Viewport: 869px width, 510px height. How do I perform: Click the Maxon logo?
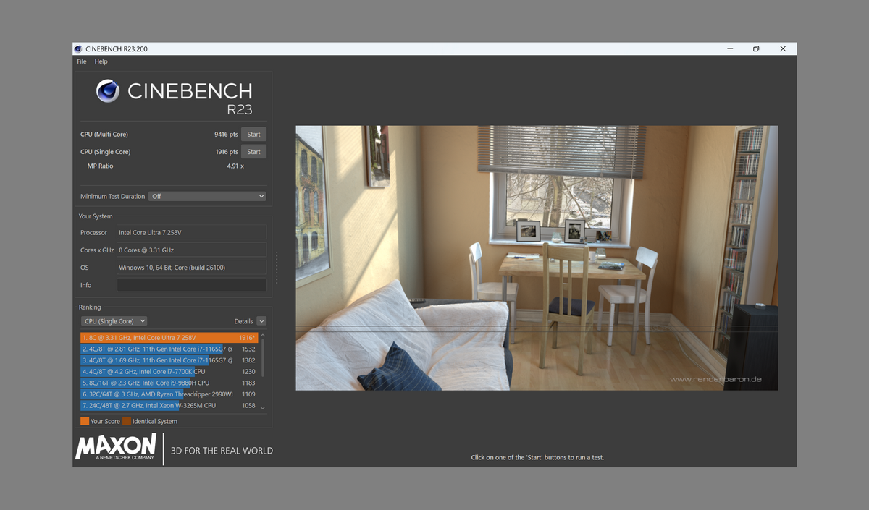[116, 447]
